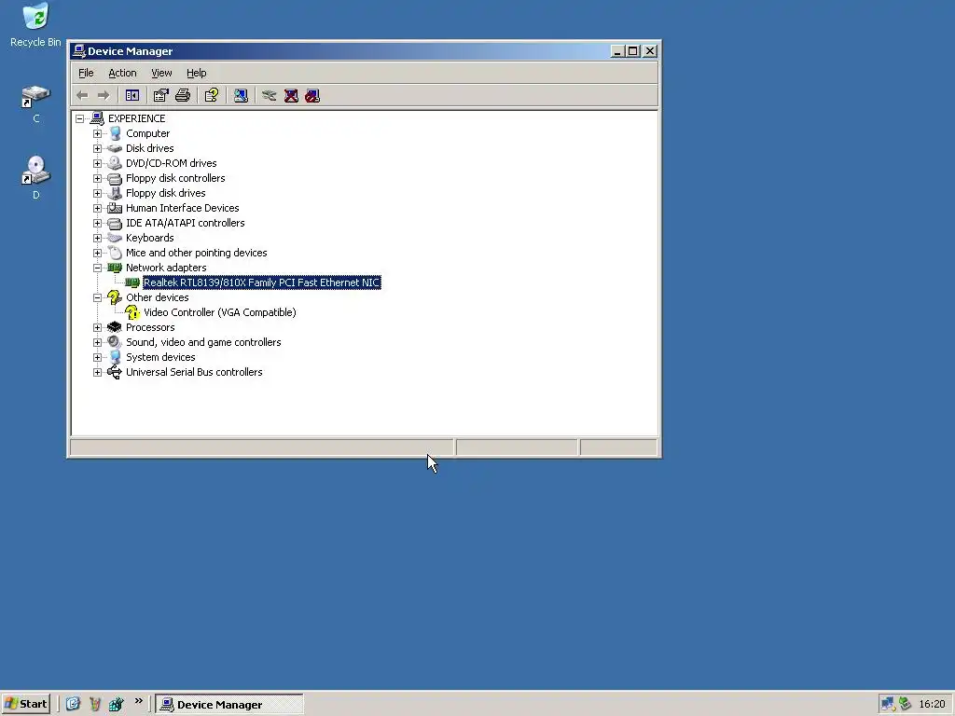Click the Keyboards category icon
Image resolution: width=955 pixels, height=716 pixels.
click(x=115, y=238)
